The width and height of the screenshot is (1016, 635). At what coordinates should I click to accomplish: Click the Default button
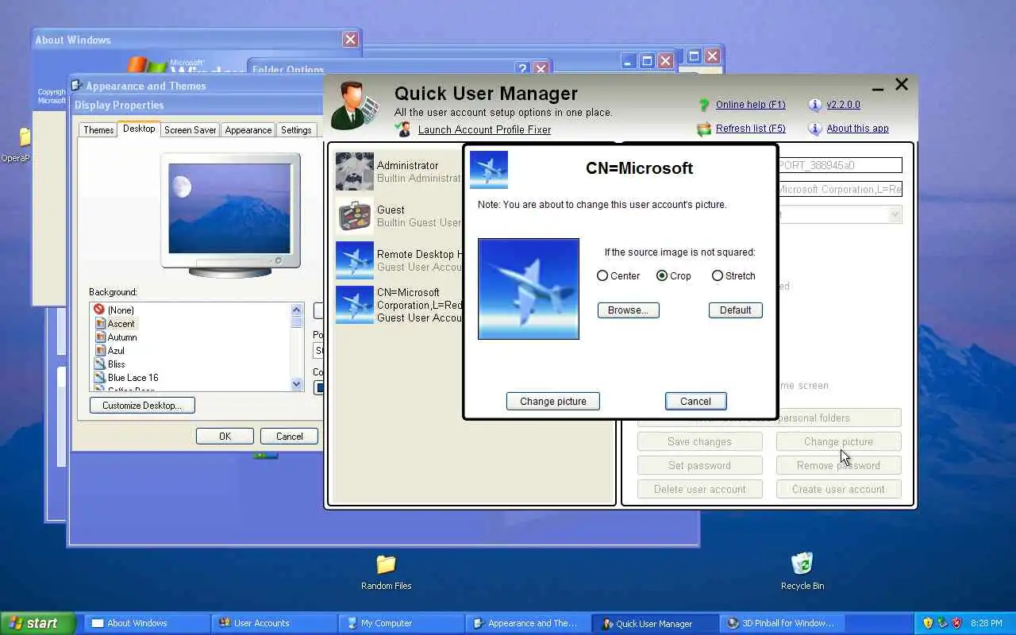736,310
